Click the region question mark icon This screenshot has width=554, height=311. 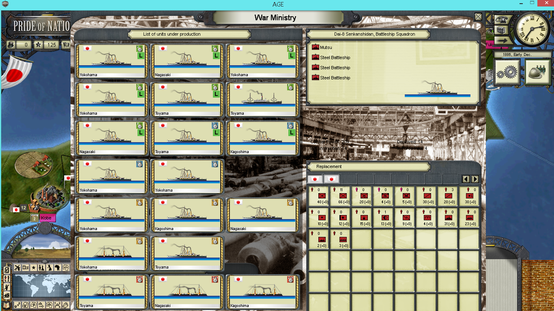25,306
